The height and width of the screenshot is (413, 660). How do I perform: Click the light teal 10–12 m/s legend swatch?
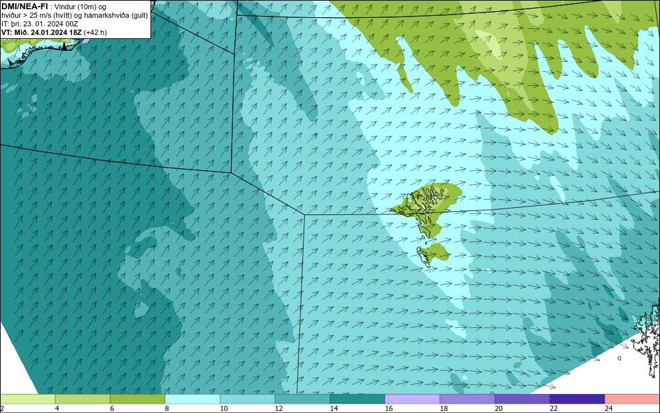tap(247, 398)
